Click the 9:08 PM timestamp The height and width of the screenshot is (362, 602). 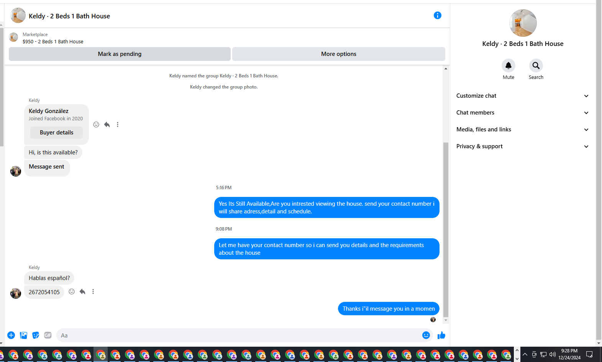pyautogui.click(x=224, y=229)
